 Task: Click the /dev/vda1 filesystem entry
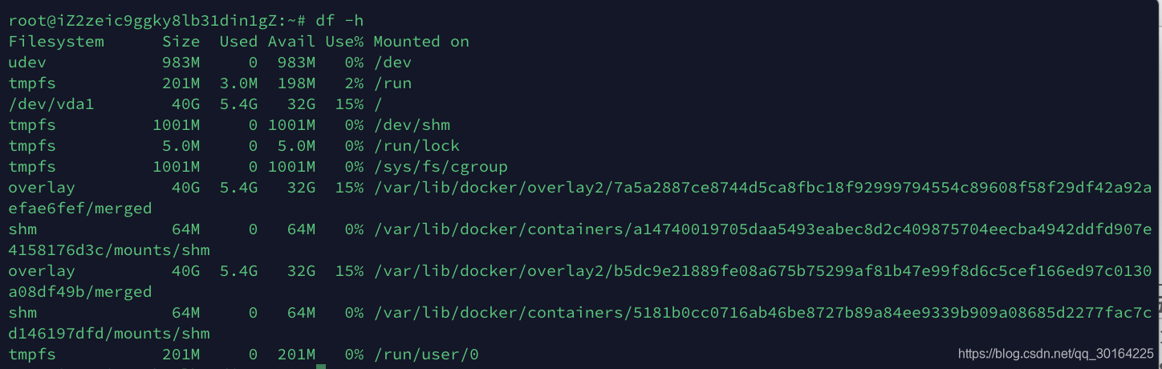pyautogui.click(x=51, y=103)
